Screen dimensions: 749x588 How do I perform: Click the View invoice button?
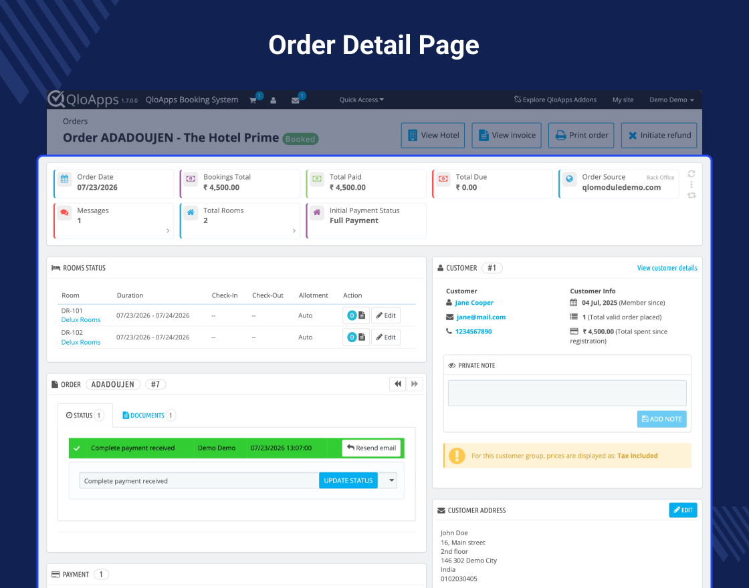506,135
